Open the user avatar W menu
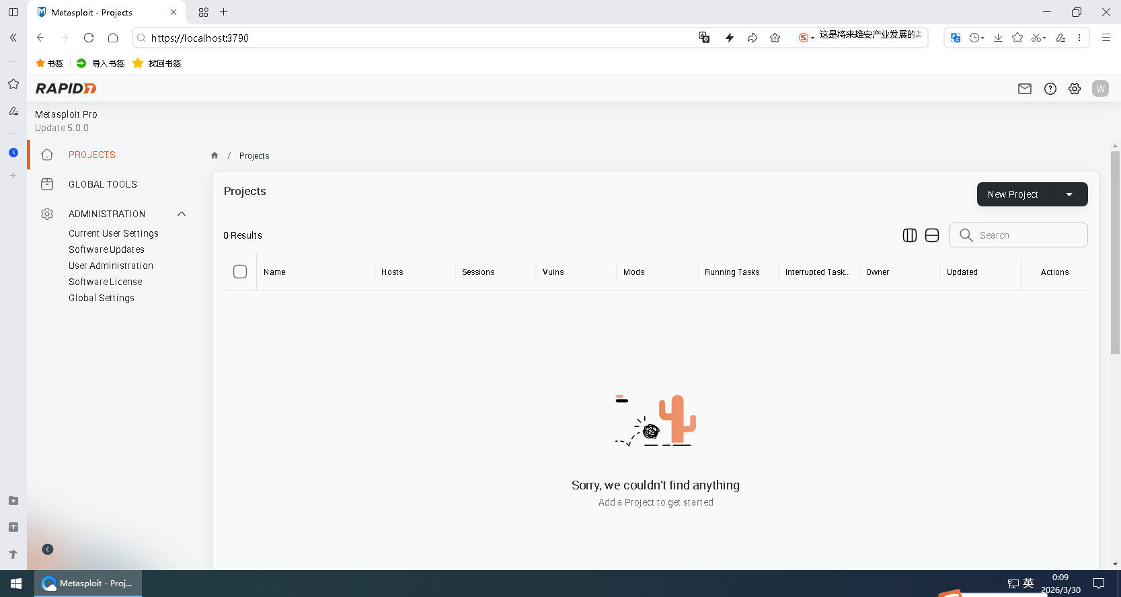1121x597 pixels. click(x=1100, y=89)
